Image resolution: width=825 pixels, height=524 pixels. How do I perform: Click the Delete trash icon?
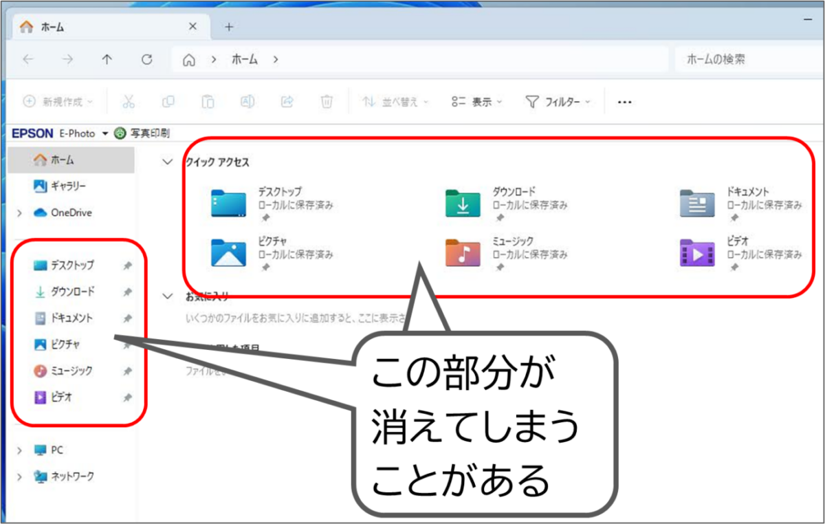[x=327, y=101]
